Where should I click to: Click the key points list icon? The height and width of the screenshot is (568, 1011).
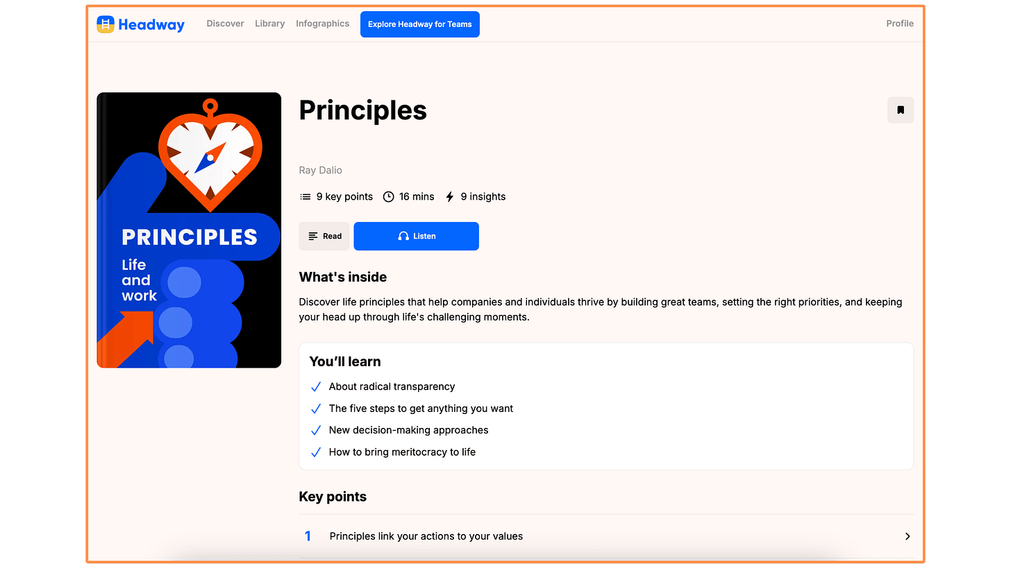click(305, 196)
